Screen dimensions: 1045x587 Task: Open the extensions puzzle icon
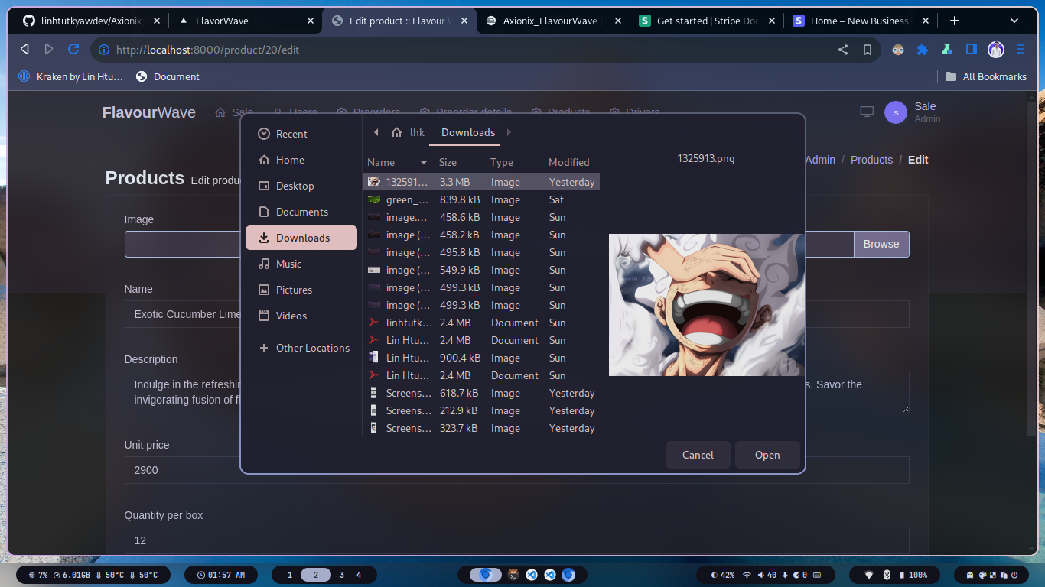923,50
